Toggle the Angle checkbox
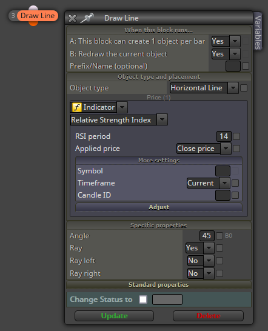Image resolution: width=268 pixels, height=331 pixels. point(219,236)
